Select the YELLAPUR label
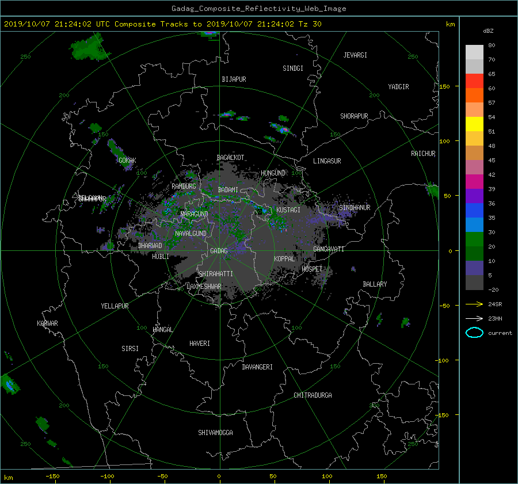Image resolution: width=518 pixels, height=484 pixels. 115,306
